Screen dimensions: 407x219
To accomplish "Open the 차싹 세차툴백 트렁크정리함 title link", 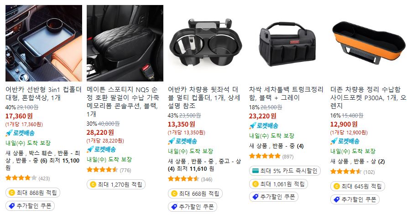I will (x=286, y=93).
